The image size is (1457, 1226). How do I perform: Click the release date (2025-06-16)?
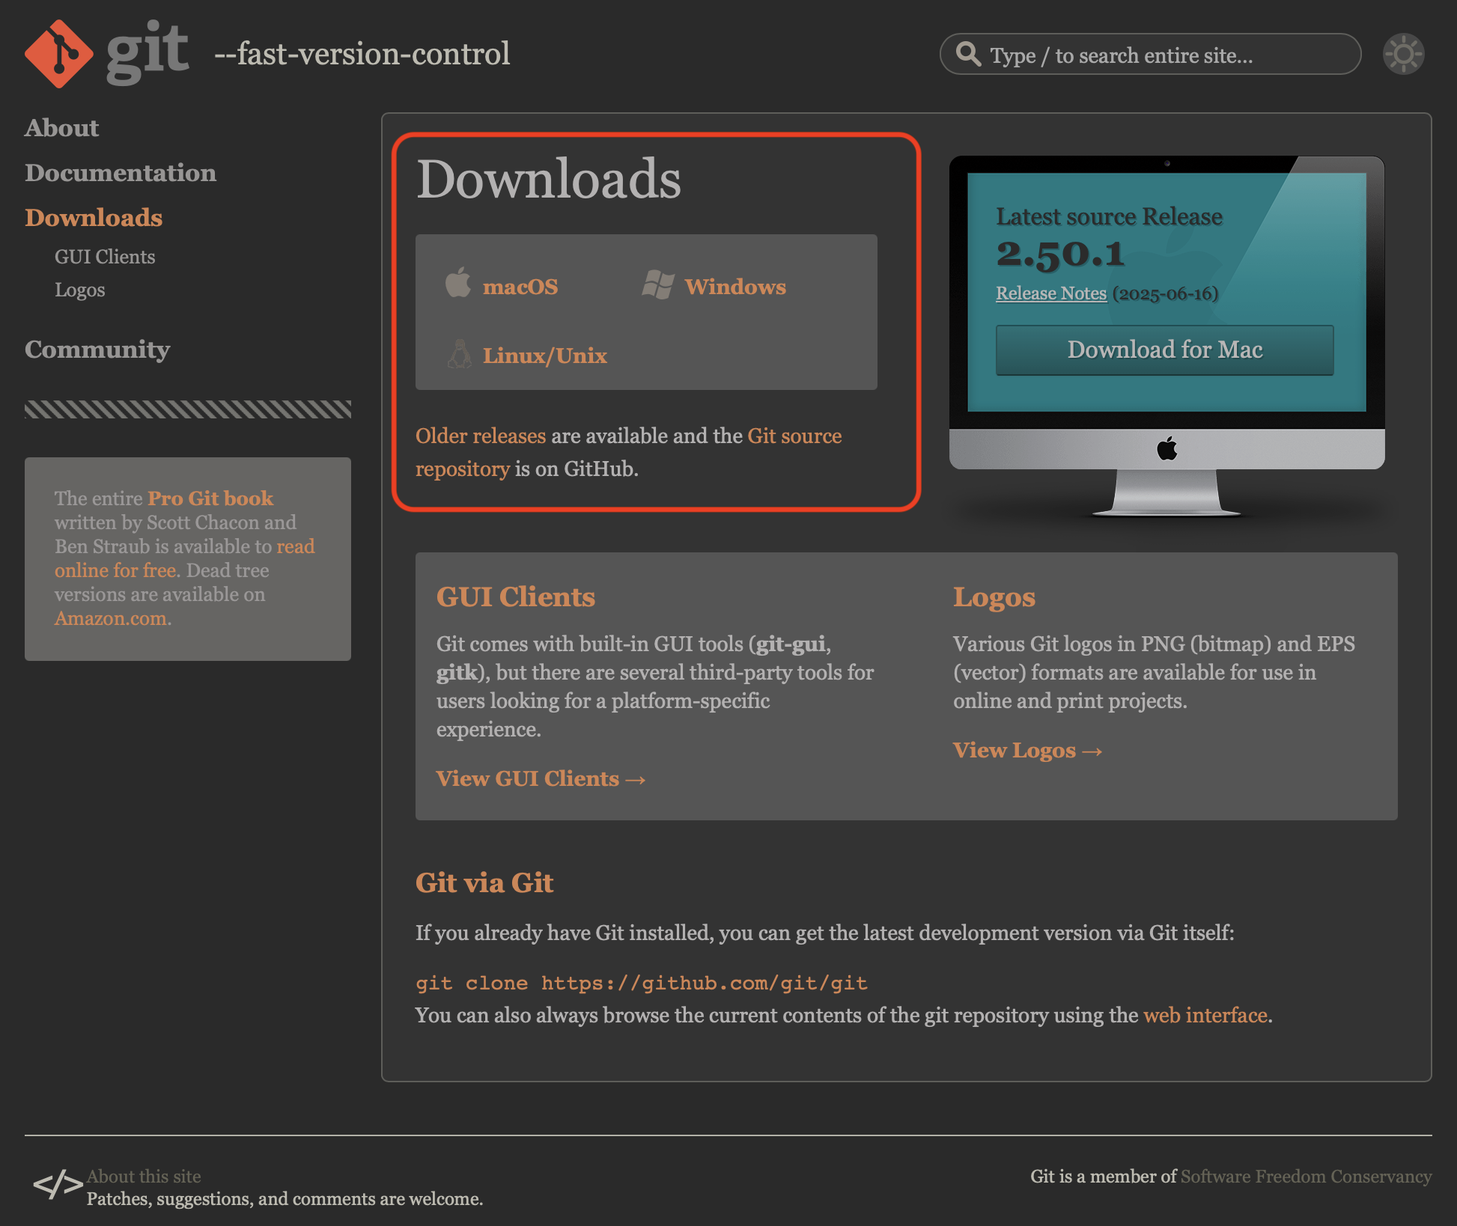tap(1165, 293)
